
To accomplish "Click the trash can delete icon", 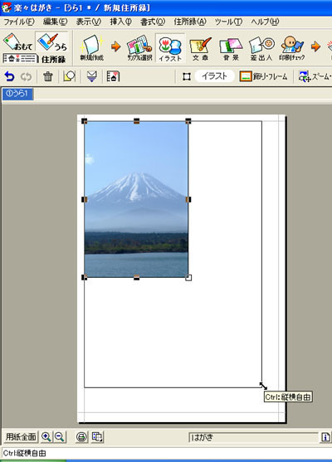I will tap(48, 76).
